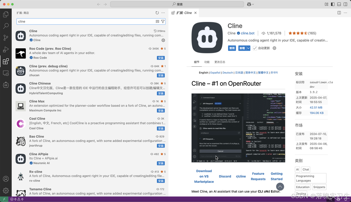Image resolution: width=351 pixels, height=202 pixels.
Task: Click the star rating of Cline
Action: click(x=298, y=33)
